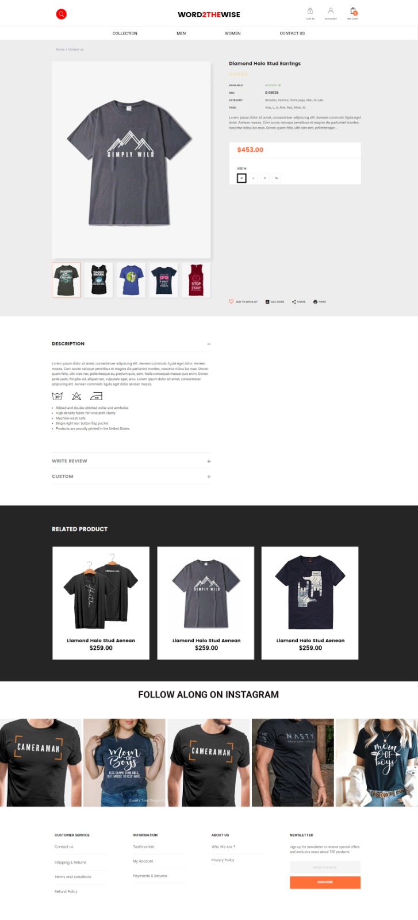Select the blue t-shirt thumbnail
This screenshot has width=418, height=920.
[132, 280]
